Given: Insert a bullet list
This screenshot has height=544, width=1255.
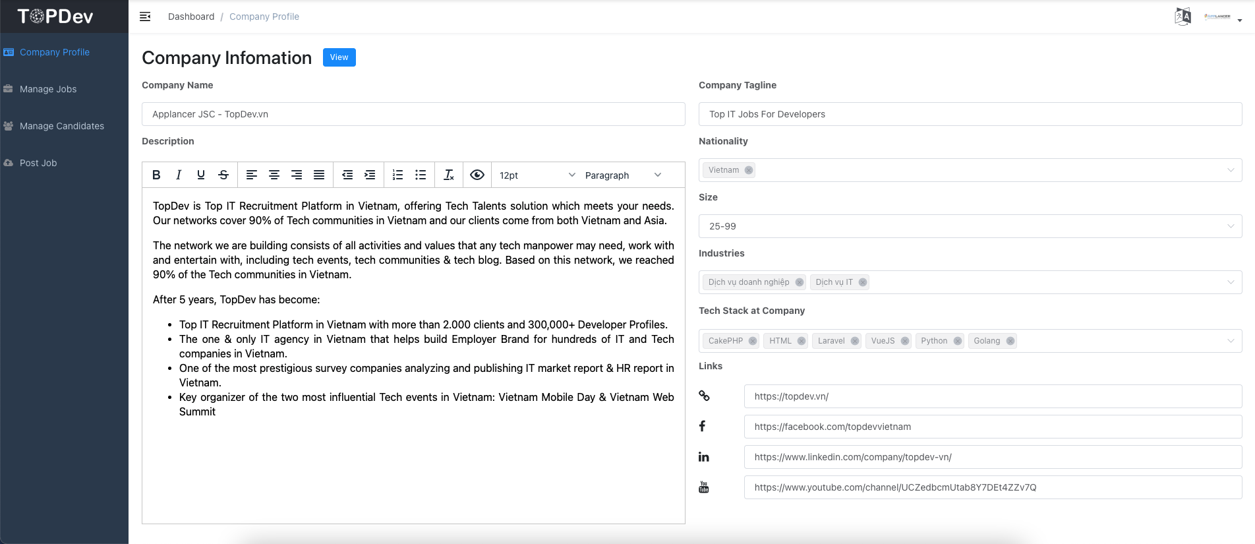Looking at the screenshot, I should [x=421, y=175].
